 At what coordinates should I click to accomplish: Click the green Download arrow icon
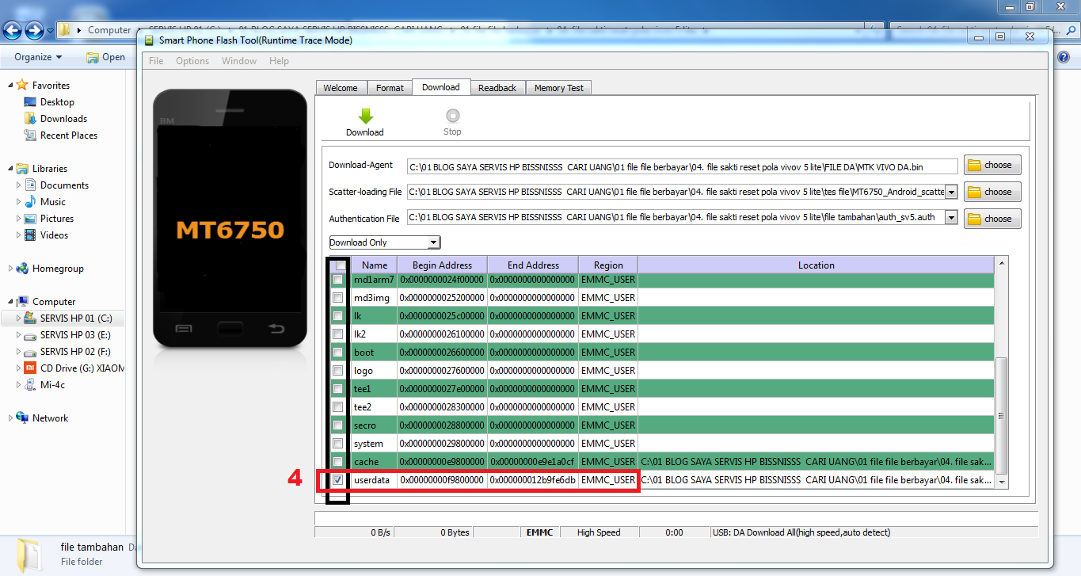pyautogui.click(x=365, y=116)
